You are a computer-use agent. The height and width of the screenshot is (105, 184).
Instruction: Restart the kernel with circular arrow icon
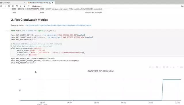tap(28, 6)
